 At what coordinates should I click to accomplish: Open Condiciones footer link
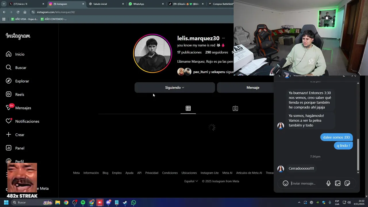[x=170, y=173]
